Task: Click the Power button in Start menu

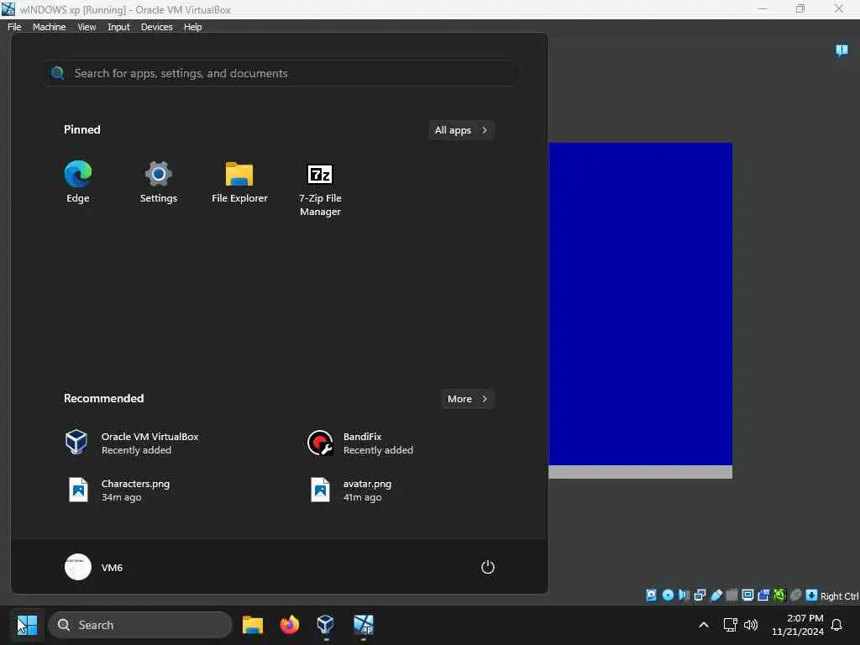Action: click(x=488, y=567)
